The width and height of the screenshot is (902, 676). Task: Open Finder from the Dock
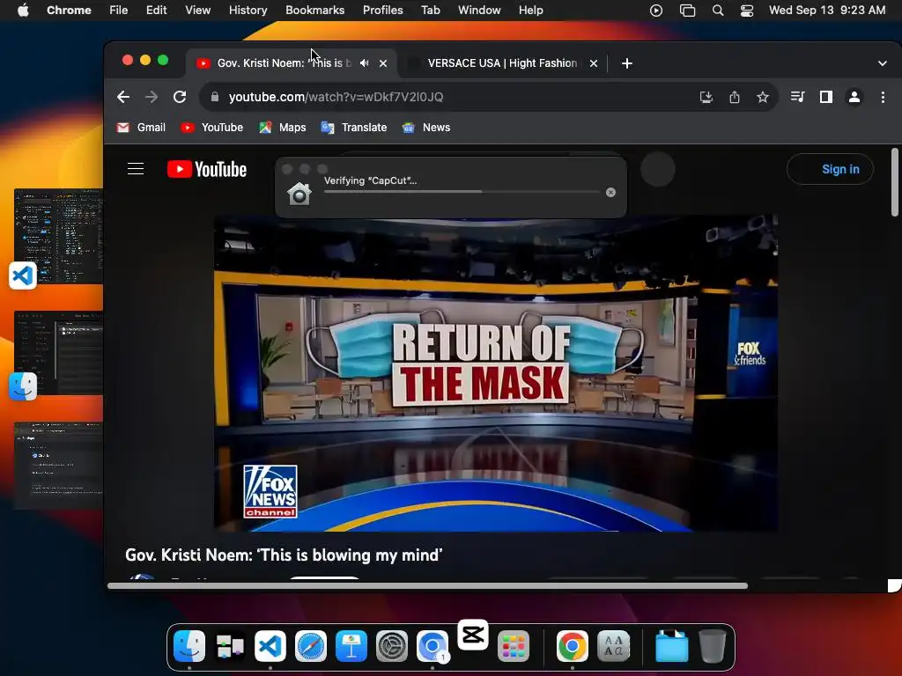[189, 646]
